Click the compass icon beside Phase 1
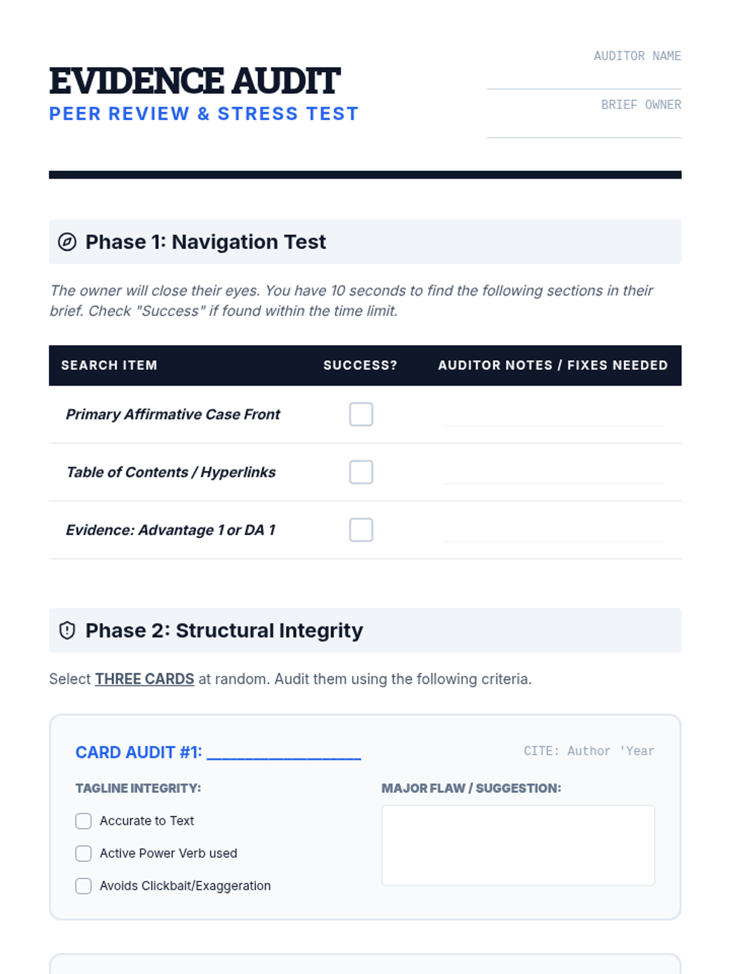The width and height of the screenshot is (730, 974). tap(67, 242)
